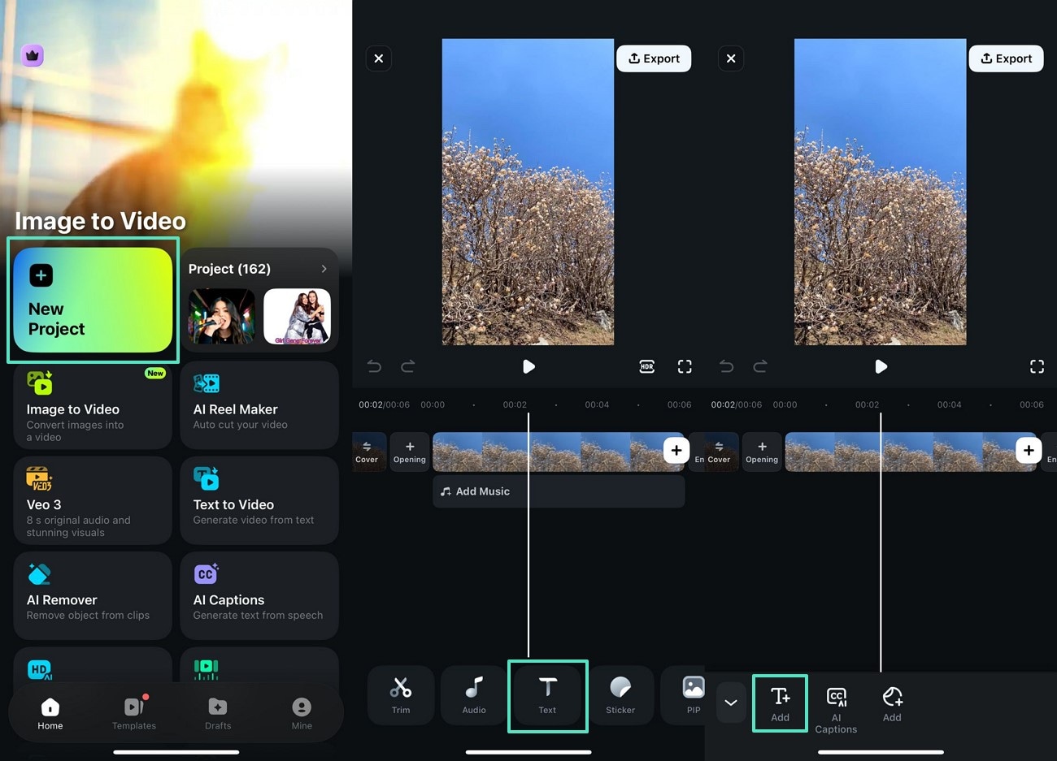Image resolution: width=1057 pixels, height=761 pixels.
Task: Tap the Add sticker-shaped icon with plus
Action: pos(892,703)
